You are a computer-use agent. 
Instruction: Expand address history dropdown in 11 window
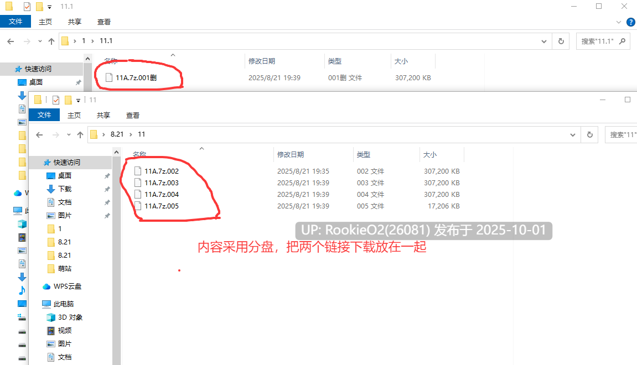click(573, 135)
